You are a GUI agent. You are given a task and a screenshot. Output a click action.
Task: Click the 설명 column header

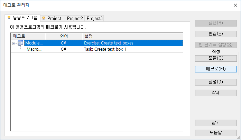[x=132, y=36]
